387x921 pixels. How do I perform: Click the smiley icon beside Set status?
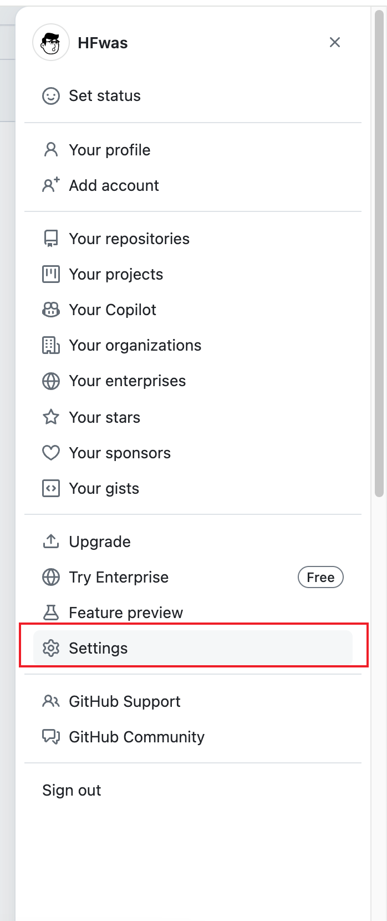(x=51, y=96)
